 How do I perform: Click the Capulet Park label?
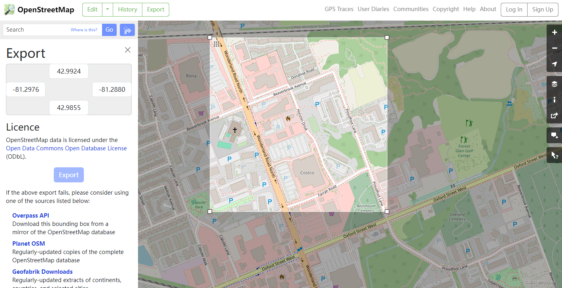click(199, 204)
